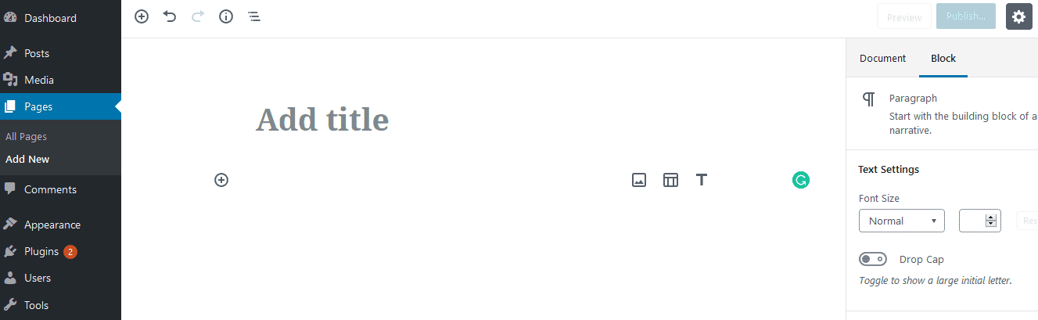Select the Block tab
The width and height of the screenshot is (1038, 320).
[943, 58]
